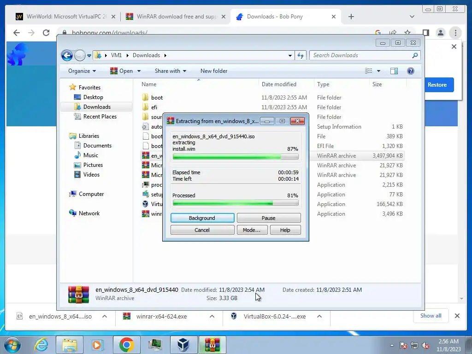472x354 pixels.
Task: Open the Music library
Action: click(x=91, y=155)
